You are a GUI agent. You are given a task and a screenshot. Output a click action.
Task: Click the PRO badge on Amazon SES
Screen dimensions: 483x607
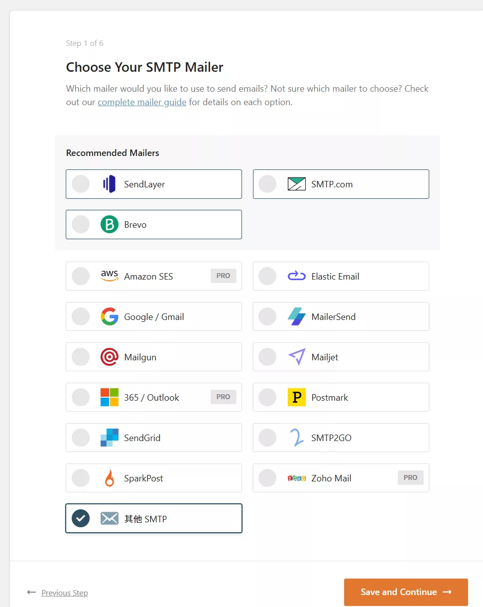(224, 276)
